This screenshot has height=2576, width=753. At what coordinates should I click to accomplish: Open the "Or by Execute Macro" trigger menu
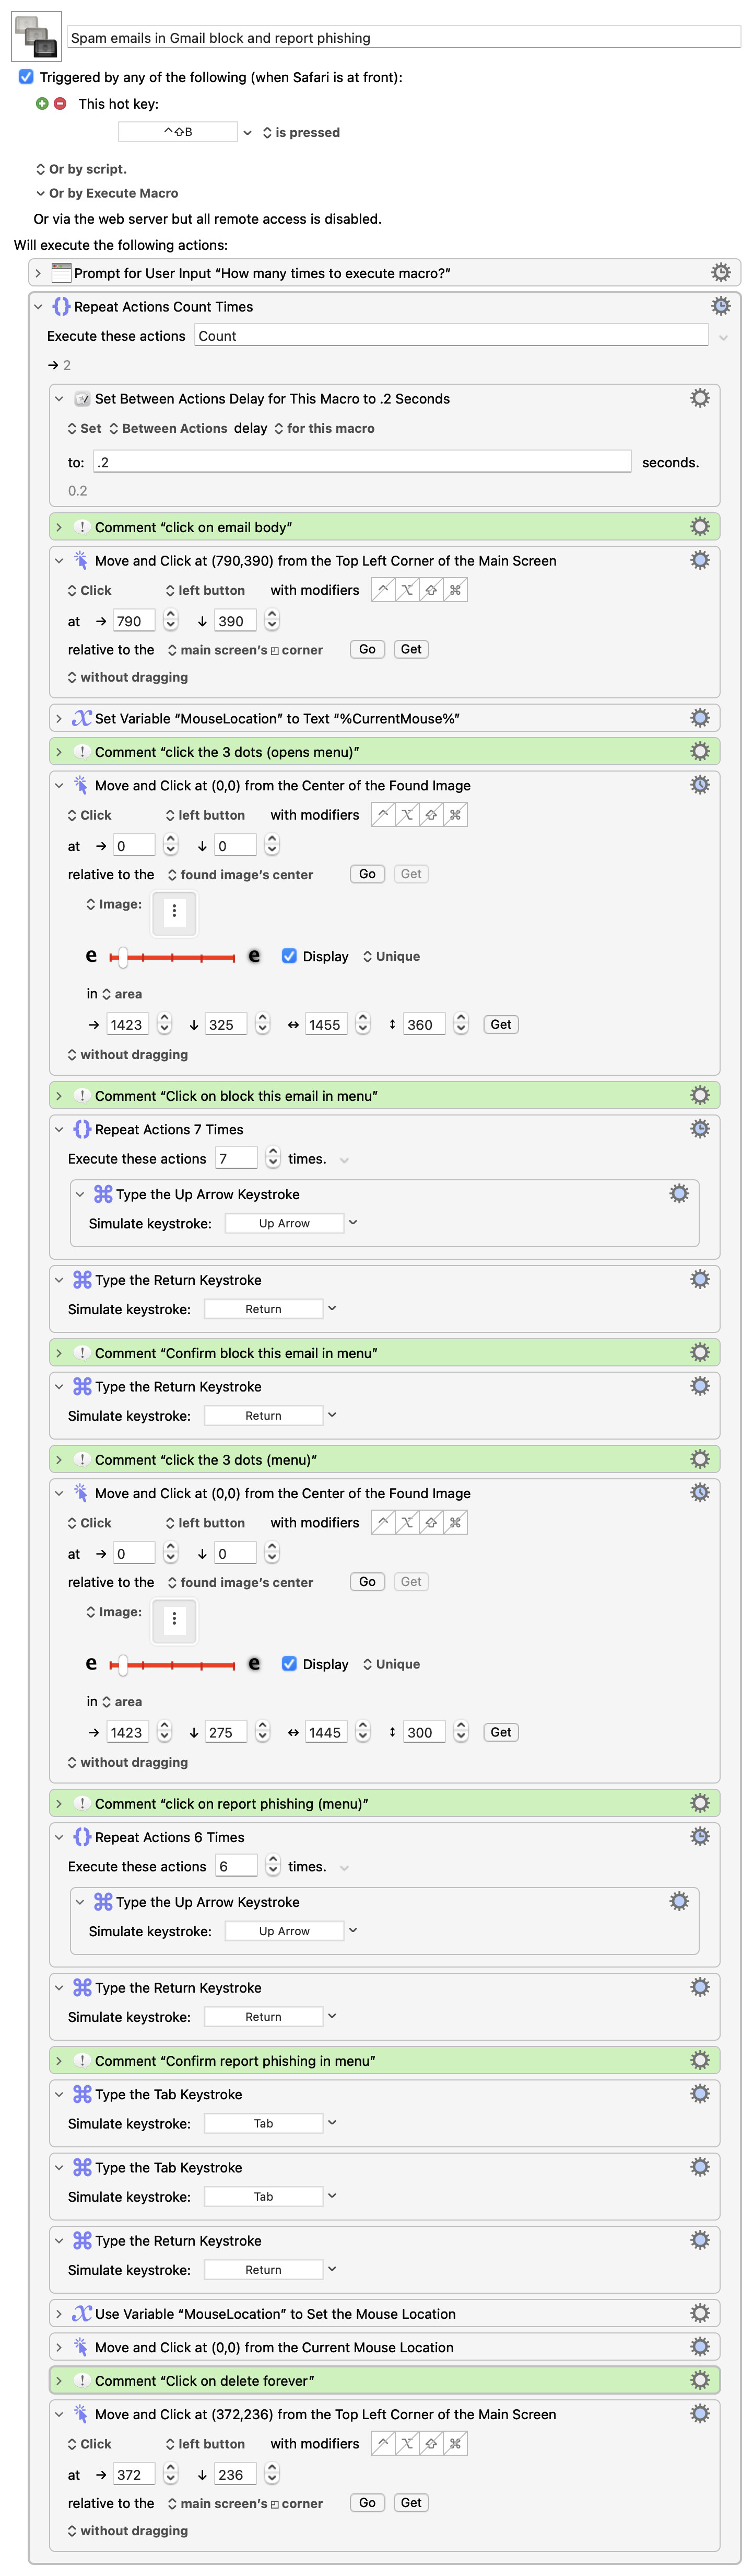coord(40,193)
